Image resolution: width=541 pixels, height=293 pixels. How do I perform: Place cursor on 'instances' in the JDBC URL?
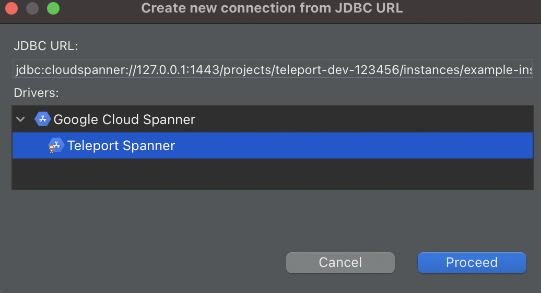(428, 70)
